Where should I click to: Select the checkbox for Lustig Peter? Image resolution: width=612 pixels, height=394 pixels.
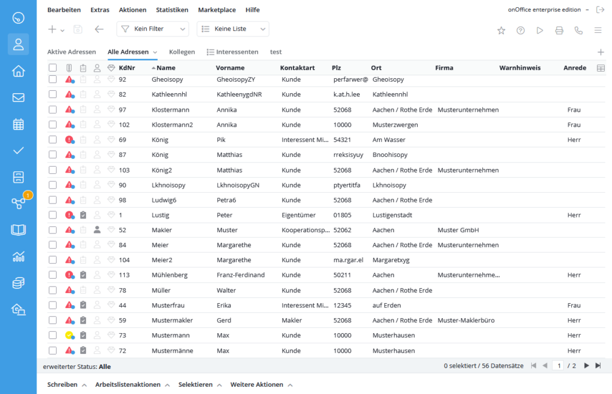pyautogui.click(x=53, y=215)
